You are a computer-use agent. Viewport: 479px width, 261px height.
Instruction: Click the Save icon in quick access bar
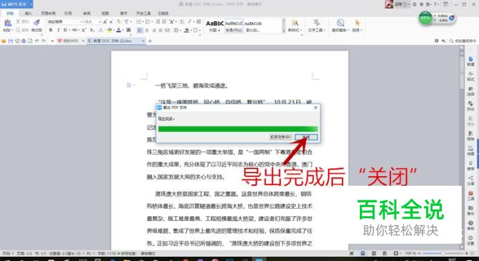[10, 41]
